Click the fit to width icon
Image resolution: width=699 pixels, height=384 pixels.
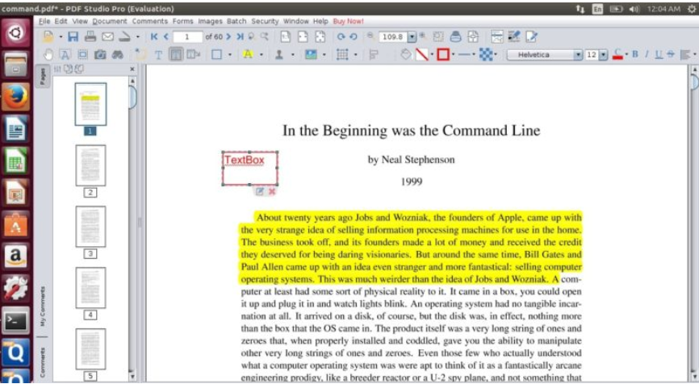[x=303, y=36]
